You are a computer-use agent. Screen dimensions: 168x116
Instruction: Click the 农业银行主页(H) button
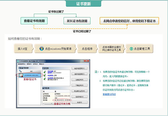pyautogui.click(x=79, y=91)
